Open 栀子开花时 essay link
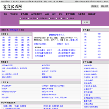The height and width of the screenshot is (109, 109). pos(46,68)
